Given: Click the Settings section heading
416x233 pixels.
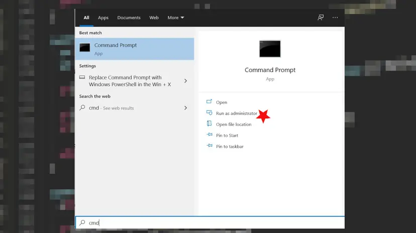Looking at the screenshot, I should click(x=87, y=66).
